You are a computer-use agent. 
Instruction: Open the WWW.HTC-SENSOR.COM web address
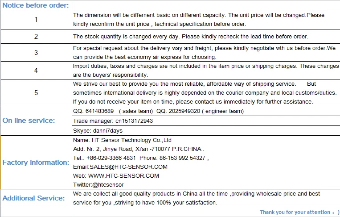pos(123,176)
